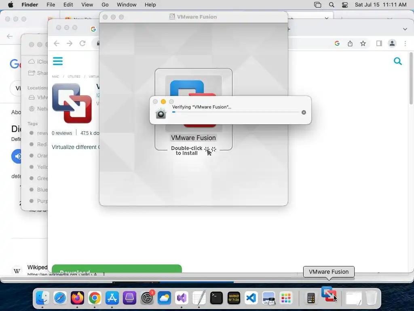The height and width of the screenshot is (311, 414).
Task: Click the Google icon in address bar
Action: click(x=337, y=43)
